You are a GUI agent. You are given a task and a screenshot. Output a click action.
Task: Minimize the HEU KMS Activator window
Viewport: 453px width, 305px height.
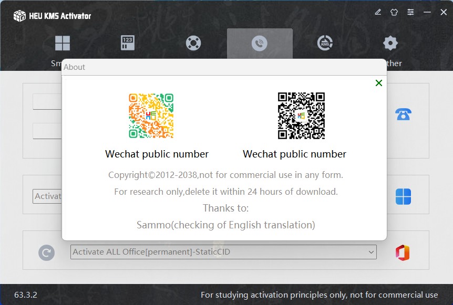click(427, 12)
